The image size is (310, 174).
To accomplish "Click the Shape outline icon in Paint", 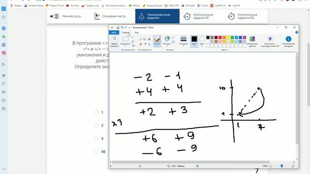I will [173, 38].
